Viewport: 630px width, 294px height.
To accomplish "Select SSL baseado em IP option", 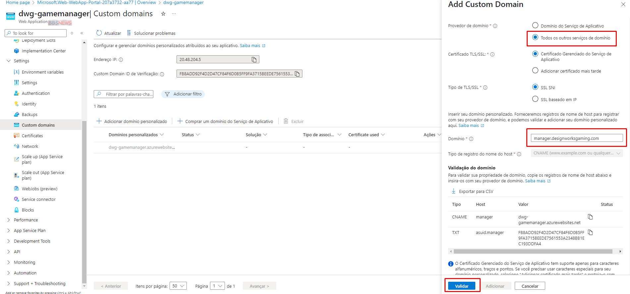I will [x=535, y=99].
